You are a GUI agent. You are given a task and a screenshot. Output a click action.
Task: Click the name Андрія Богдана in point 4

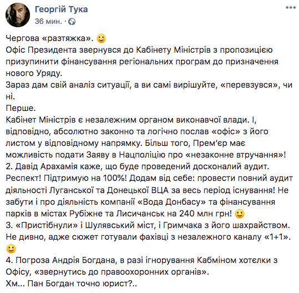(x=84, y=260)
